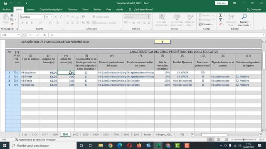This screenshot has height=149, width=266.
Task: Click zoom out minus button
Action: [232, 139]
